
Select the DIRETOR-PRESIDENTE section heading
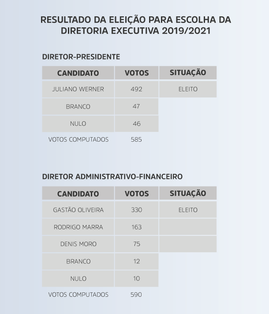[81, 57]
